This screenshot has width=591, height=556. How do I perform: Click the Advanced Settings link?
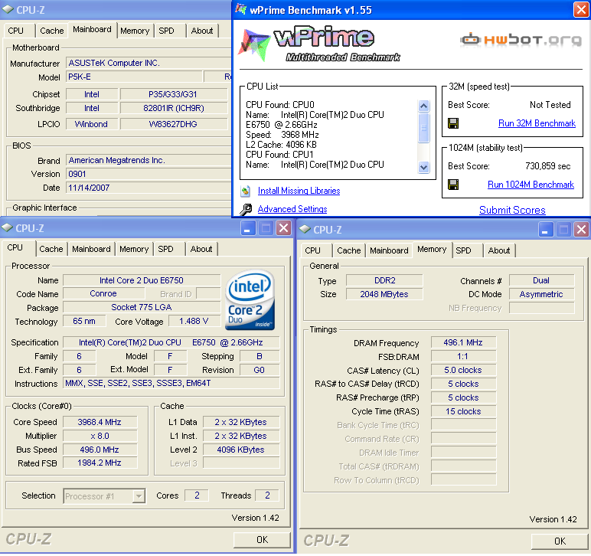point(292,209)
